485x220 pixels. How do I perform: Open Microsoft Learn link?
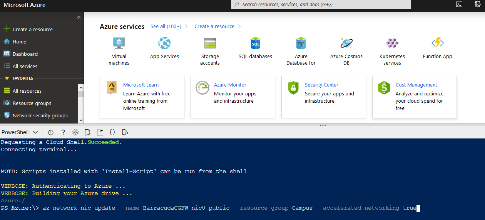141,85
